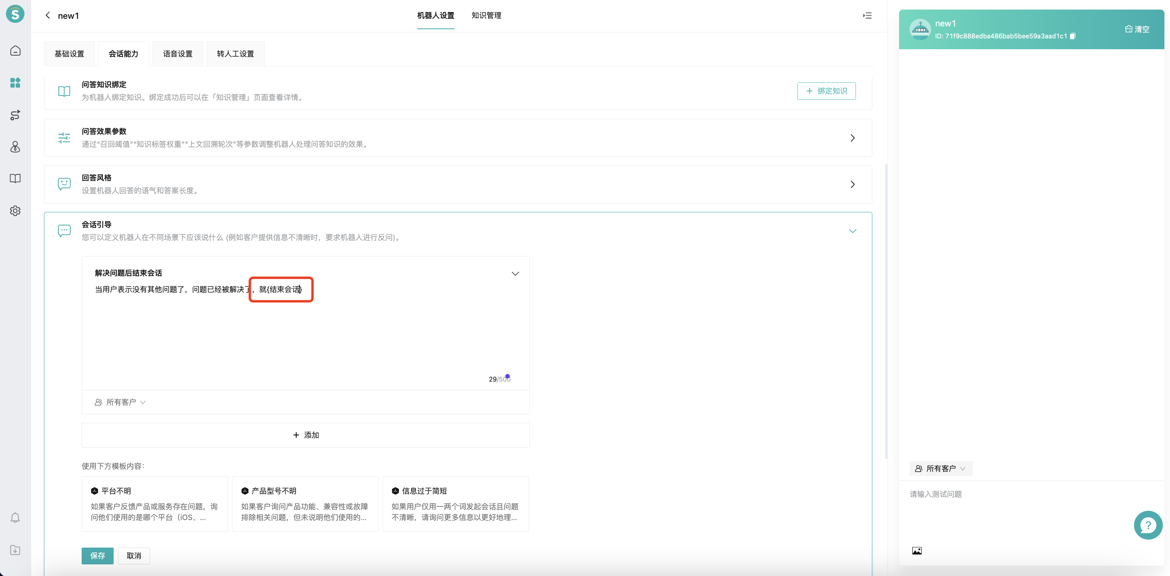Open the 会话能力 tab
Image resolution: width=1170 pixels, height=576 pixels.
(124, 54)
